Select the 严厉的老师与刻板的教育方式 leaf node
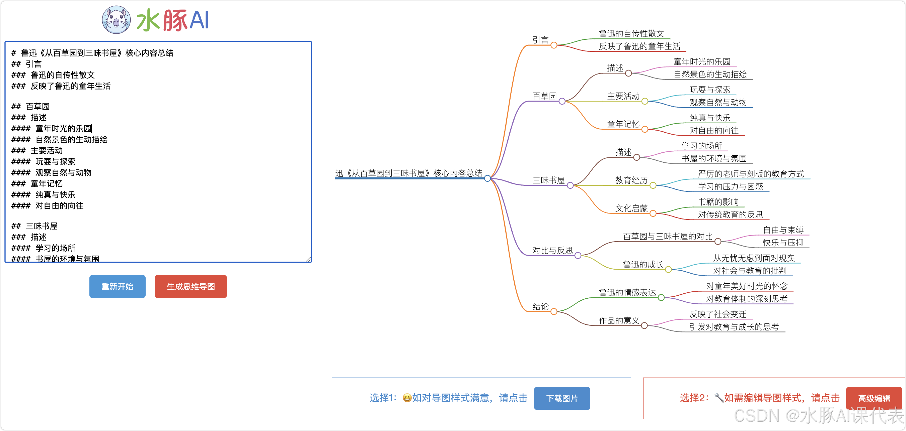Screen dimensions: 906x431 click(x=751, y=174)
